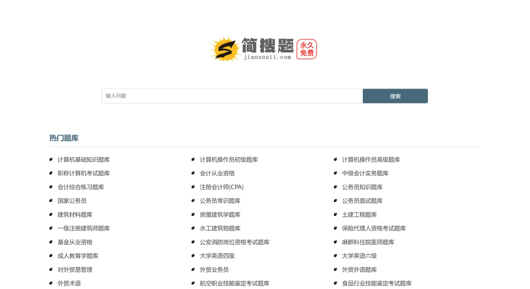Select 大学英语四级 question bank
This screenshot has width=530, height=289.
click(217, 256)
